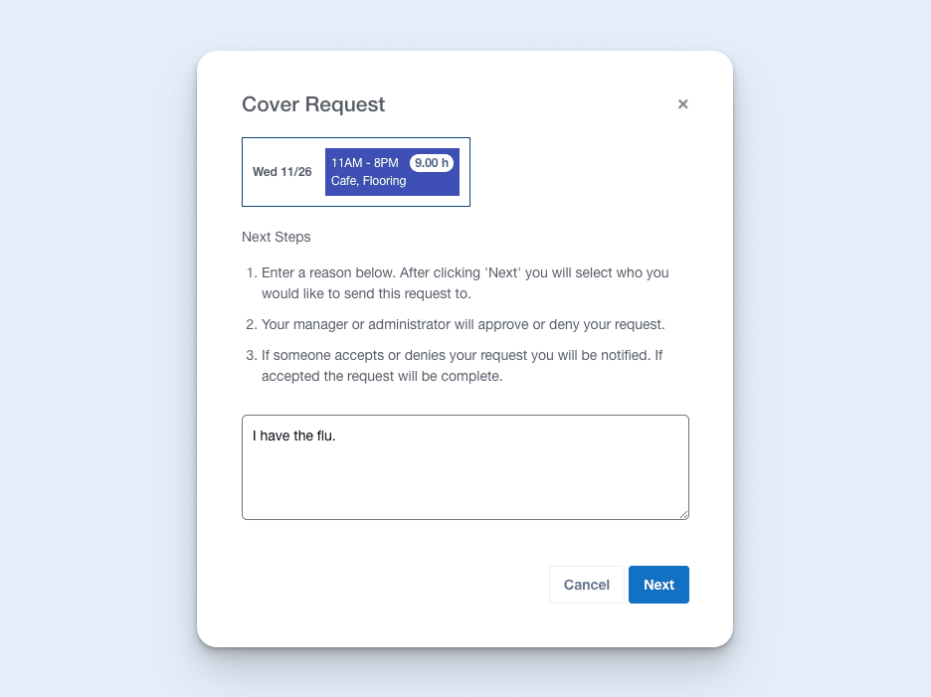Click inside the reason text box
The width and height of the screenshot is (931, 697).
click(465, 467)
